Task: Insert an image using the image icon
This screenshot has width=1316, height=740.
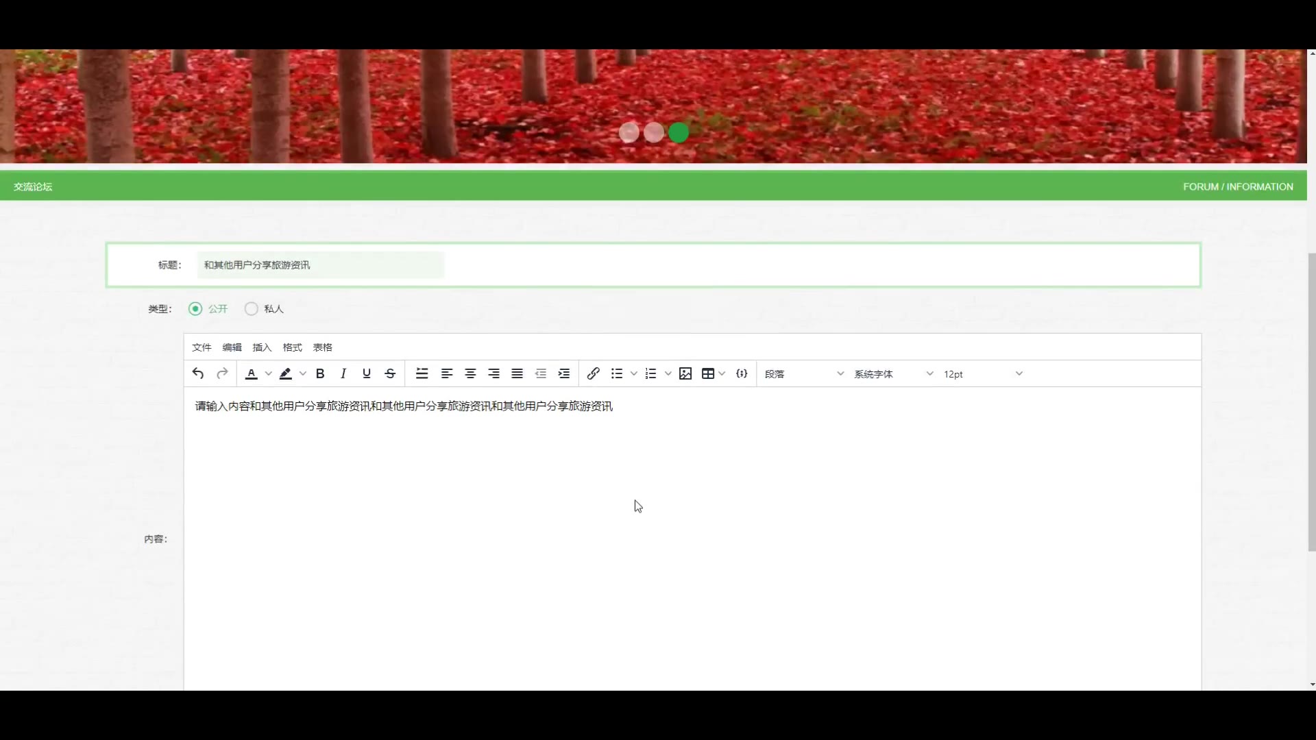Action: 685,373
